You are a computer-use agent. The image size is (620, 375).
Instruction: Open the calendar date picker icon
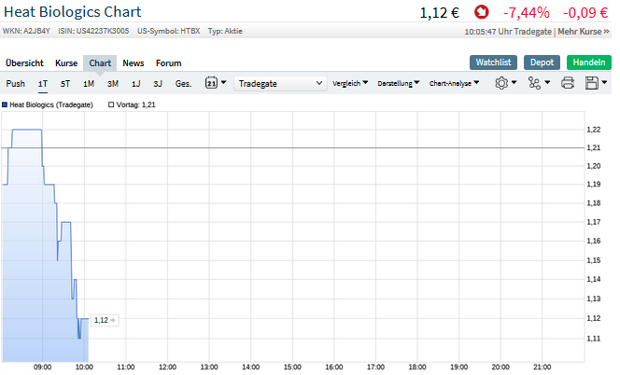coord(211,83)
